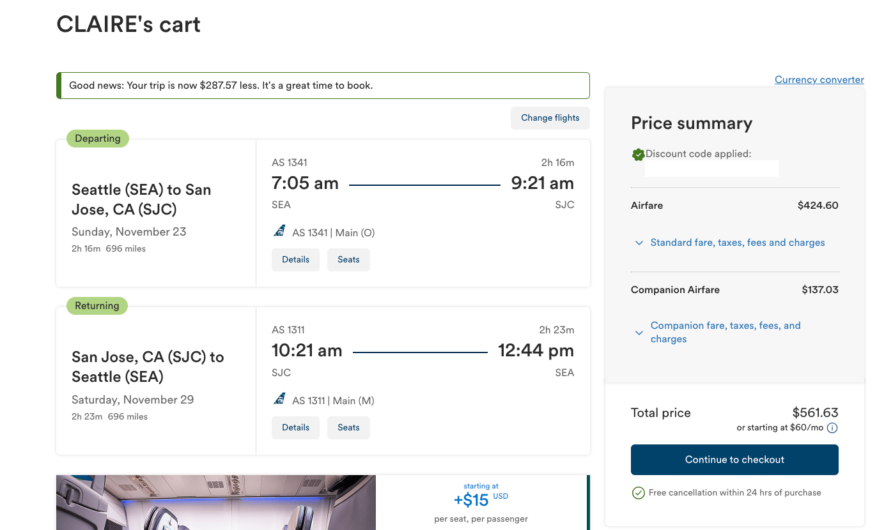The image size is (877, 530).
Task: Click the Alaska Airlines logo beside AS 1311
Action: [279, 400]
